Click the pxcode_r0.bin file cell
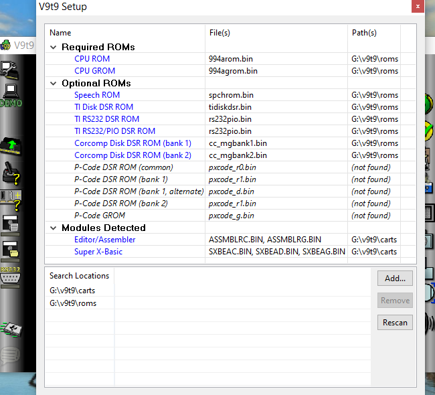 click(x=232, y=167)
